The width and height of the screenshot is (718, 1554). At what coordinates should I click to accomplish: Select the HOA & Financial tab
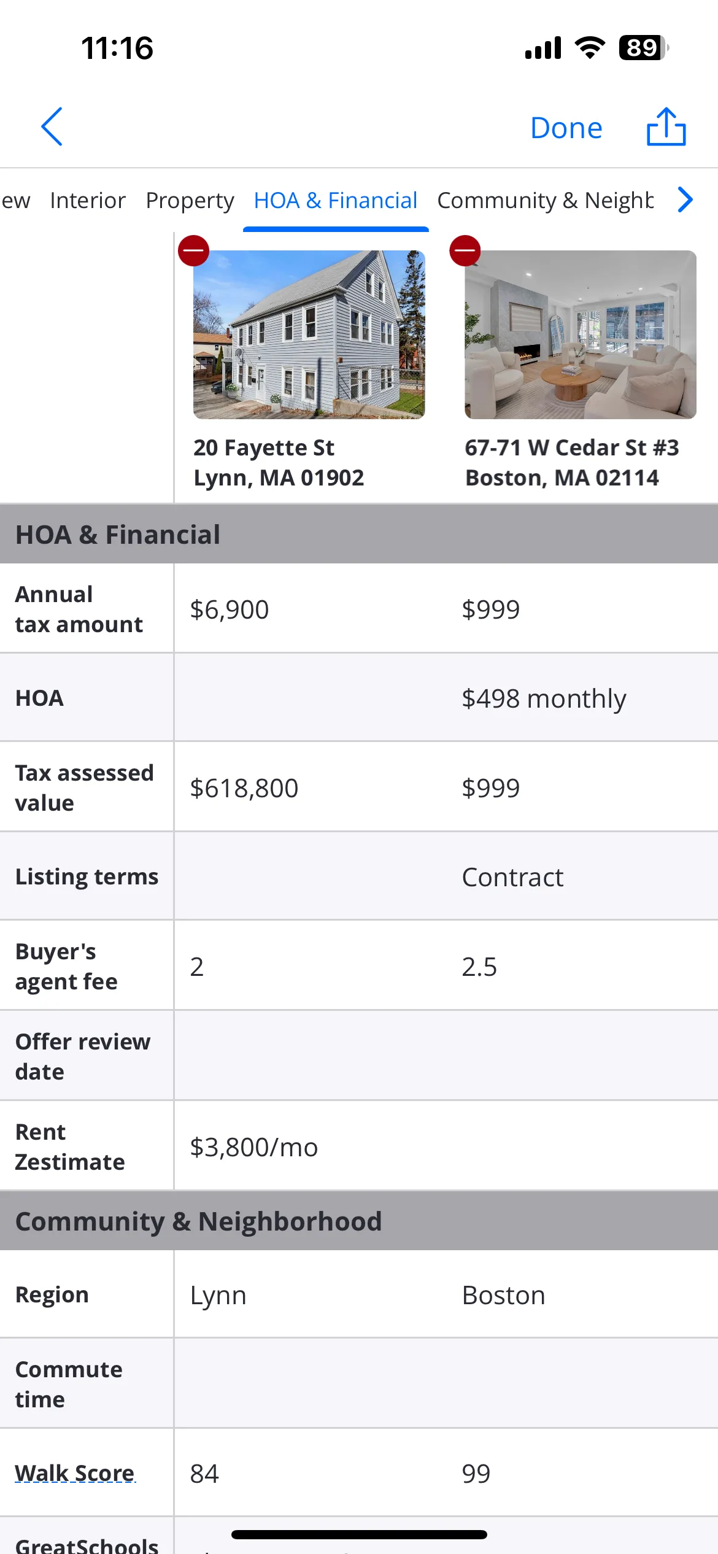pos(336,201)
